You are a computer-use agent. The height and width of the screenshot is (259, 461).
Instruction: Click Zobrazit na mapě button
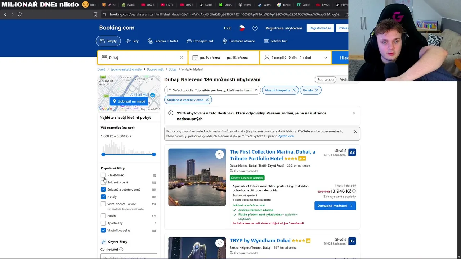[129, 101]
